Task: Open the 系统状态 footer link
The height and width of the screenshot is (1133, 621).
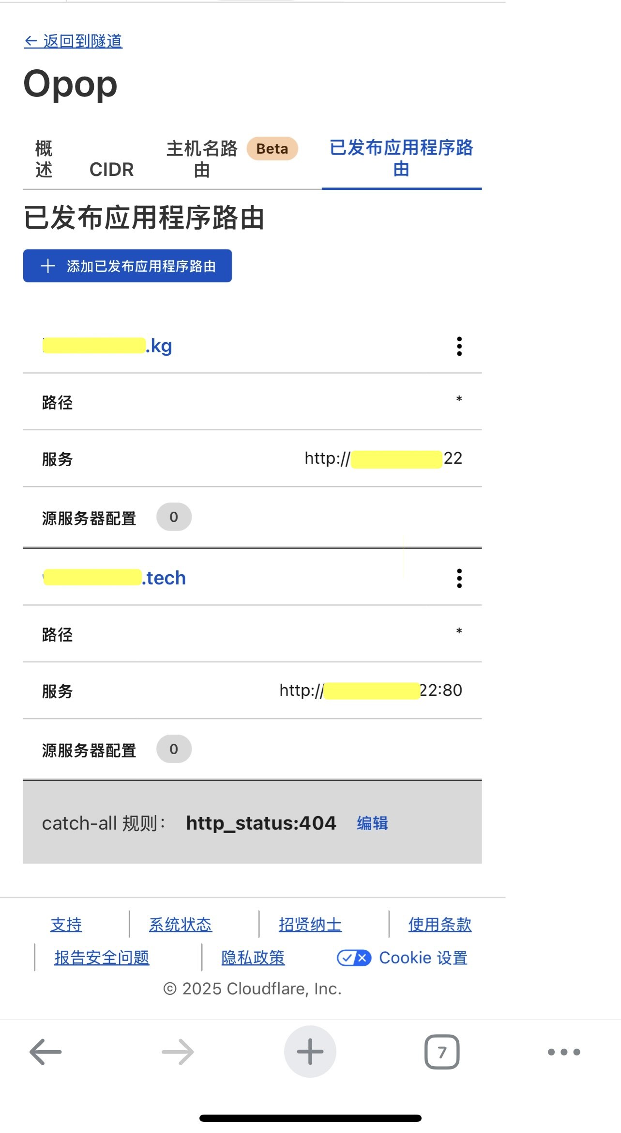Action: (180, 925)
